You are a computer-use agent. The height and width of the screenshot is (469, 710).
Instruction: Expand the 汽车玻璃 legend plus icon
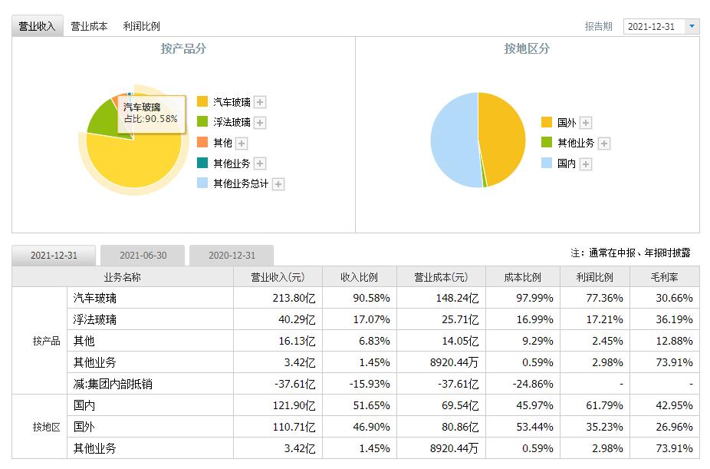coord(260,102)
